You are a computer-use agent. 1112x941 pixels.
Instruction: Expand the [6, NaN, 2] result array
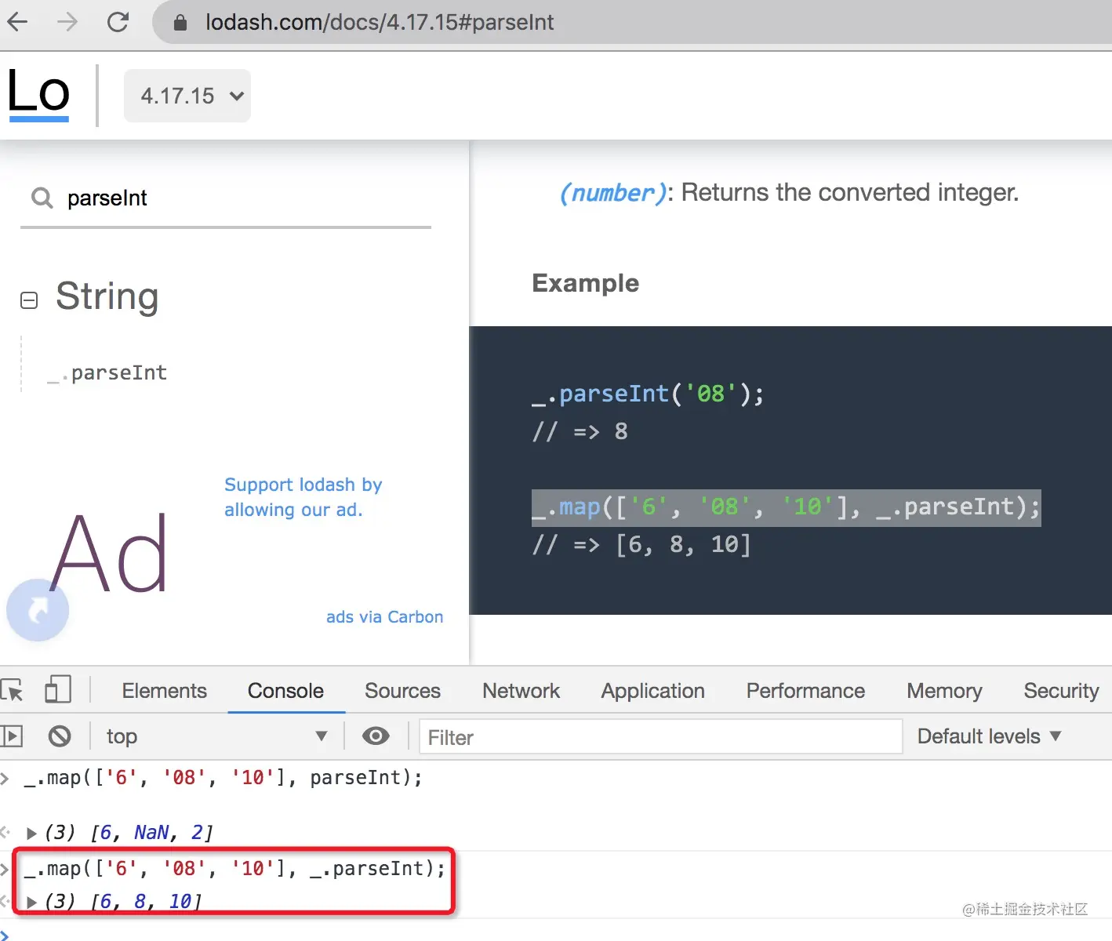pyautogui.click(x=32, y=833)
